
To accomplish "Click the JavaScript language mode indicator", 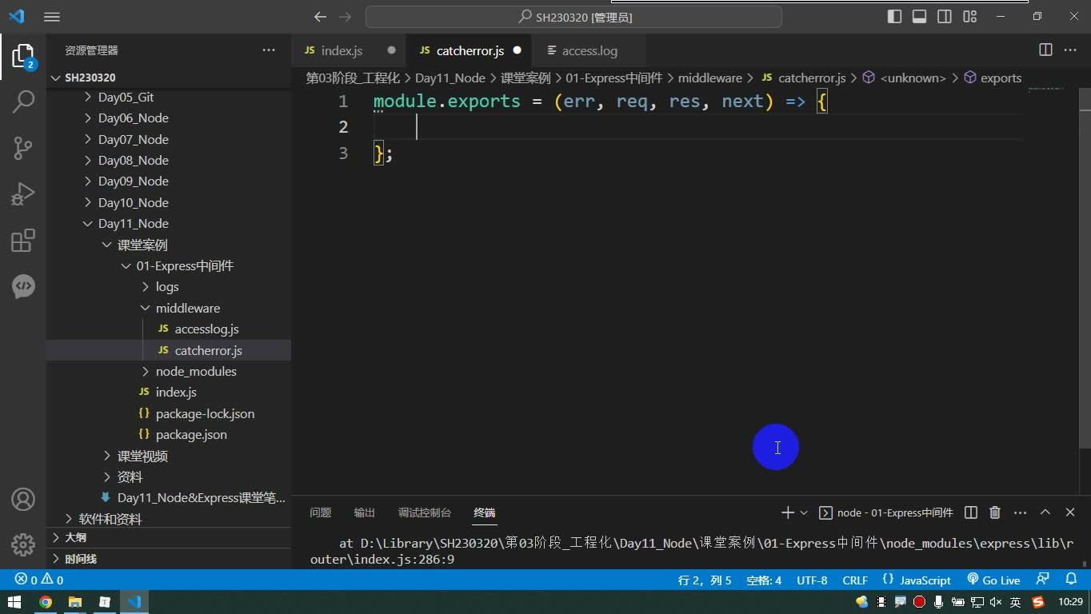I will [x=917, y=580].
